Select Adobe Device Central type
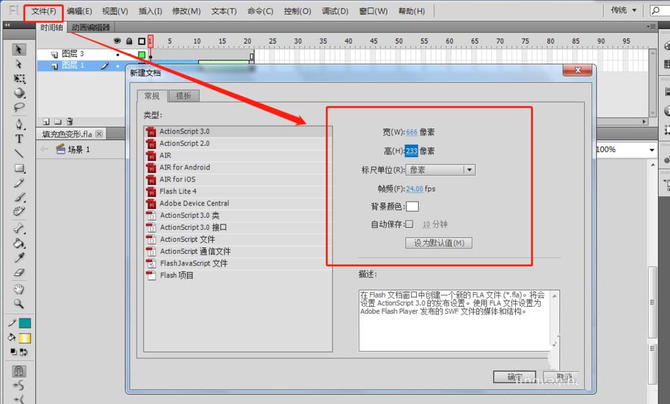Viewport: 670px width, 404px height. pyautogui.click(x=238, y=203)
